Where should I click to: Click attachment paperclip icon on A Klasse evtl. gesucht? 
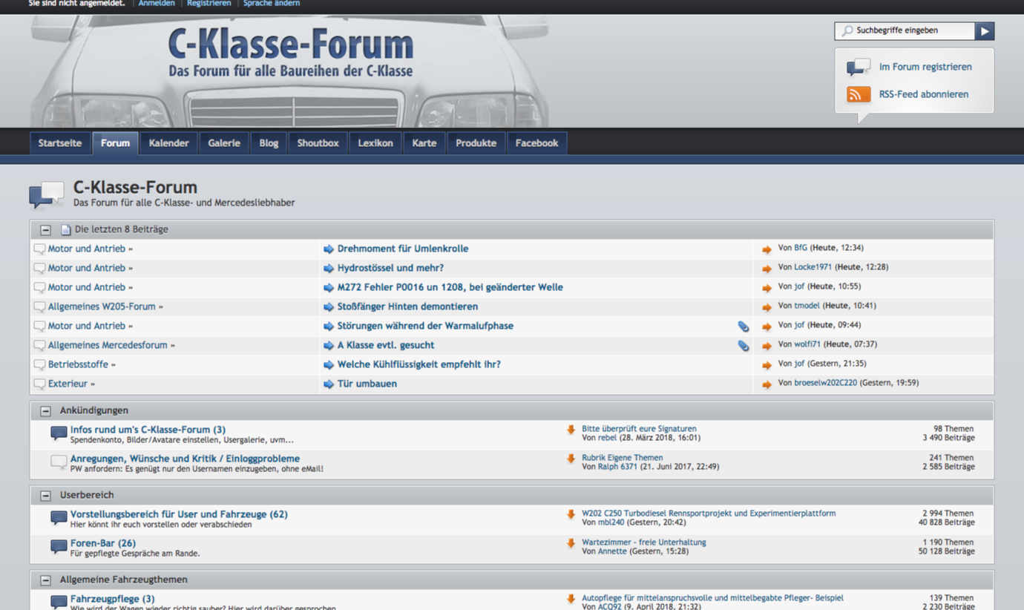(743, 346)
